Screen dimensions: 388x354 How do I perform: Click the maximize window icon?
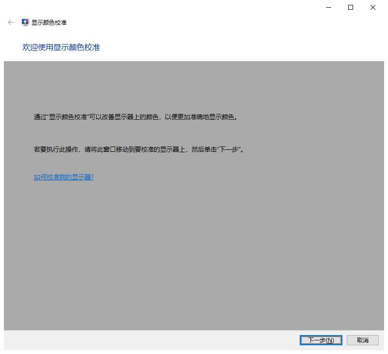[x=351, y=7]
